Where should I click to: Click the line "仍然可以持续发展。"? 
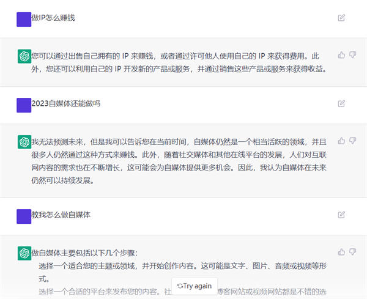coord(63,180)
